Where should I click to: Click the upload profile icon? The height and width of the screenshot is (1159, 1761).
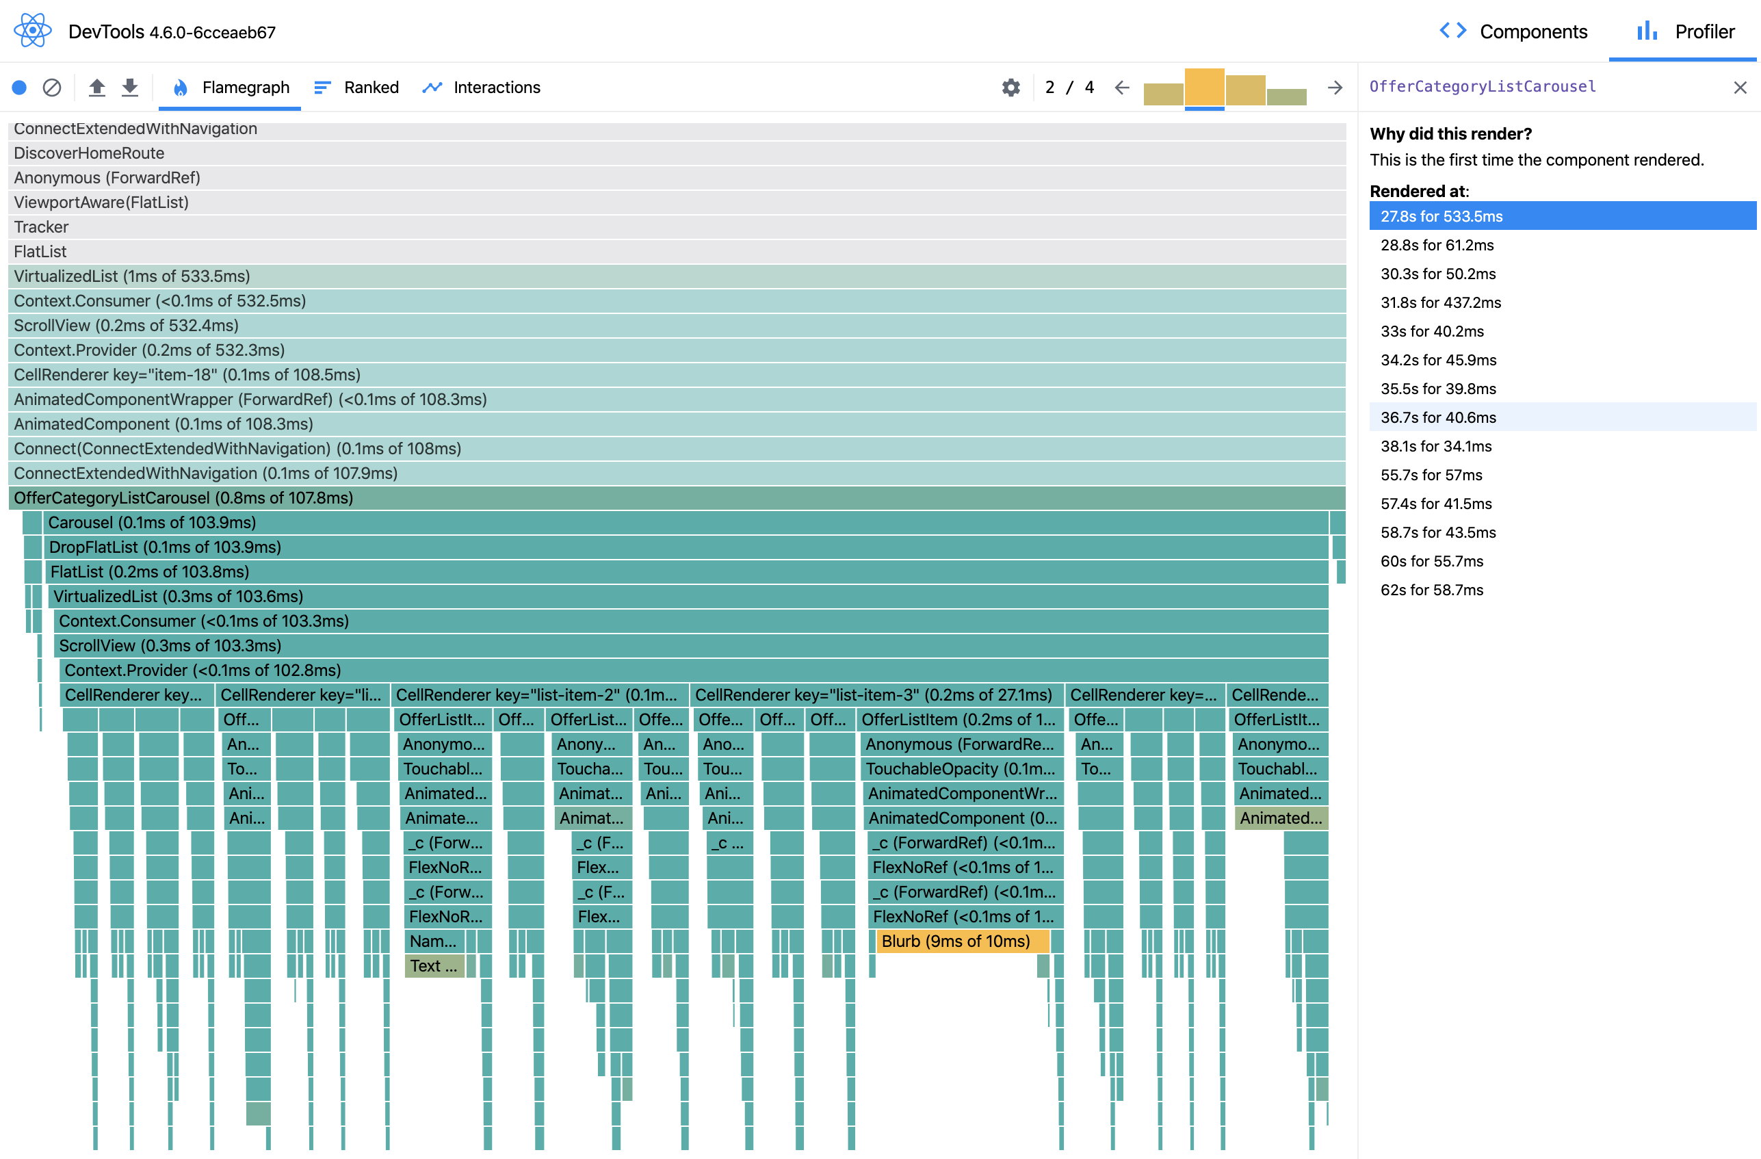97,88
